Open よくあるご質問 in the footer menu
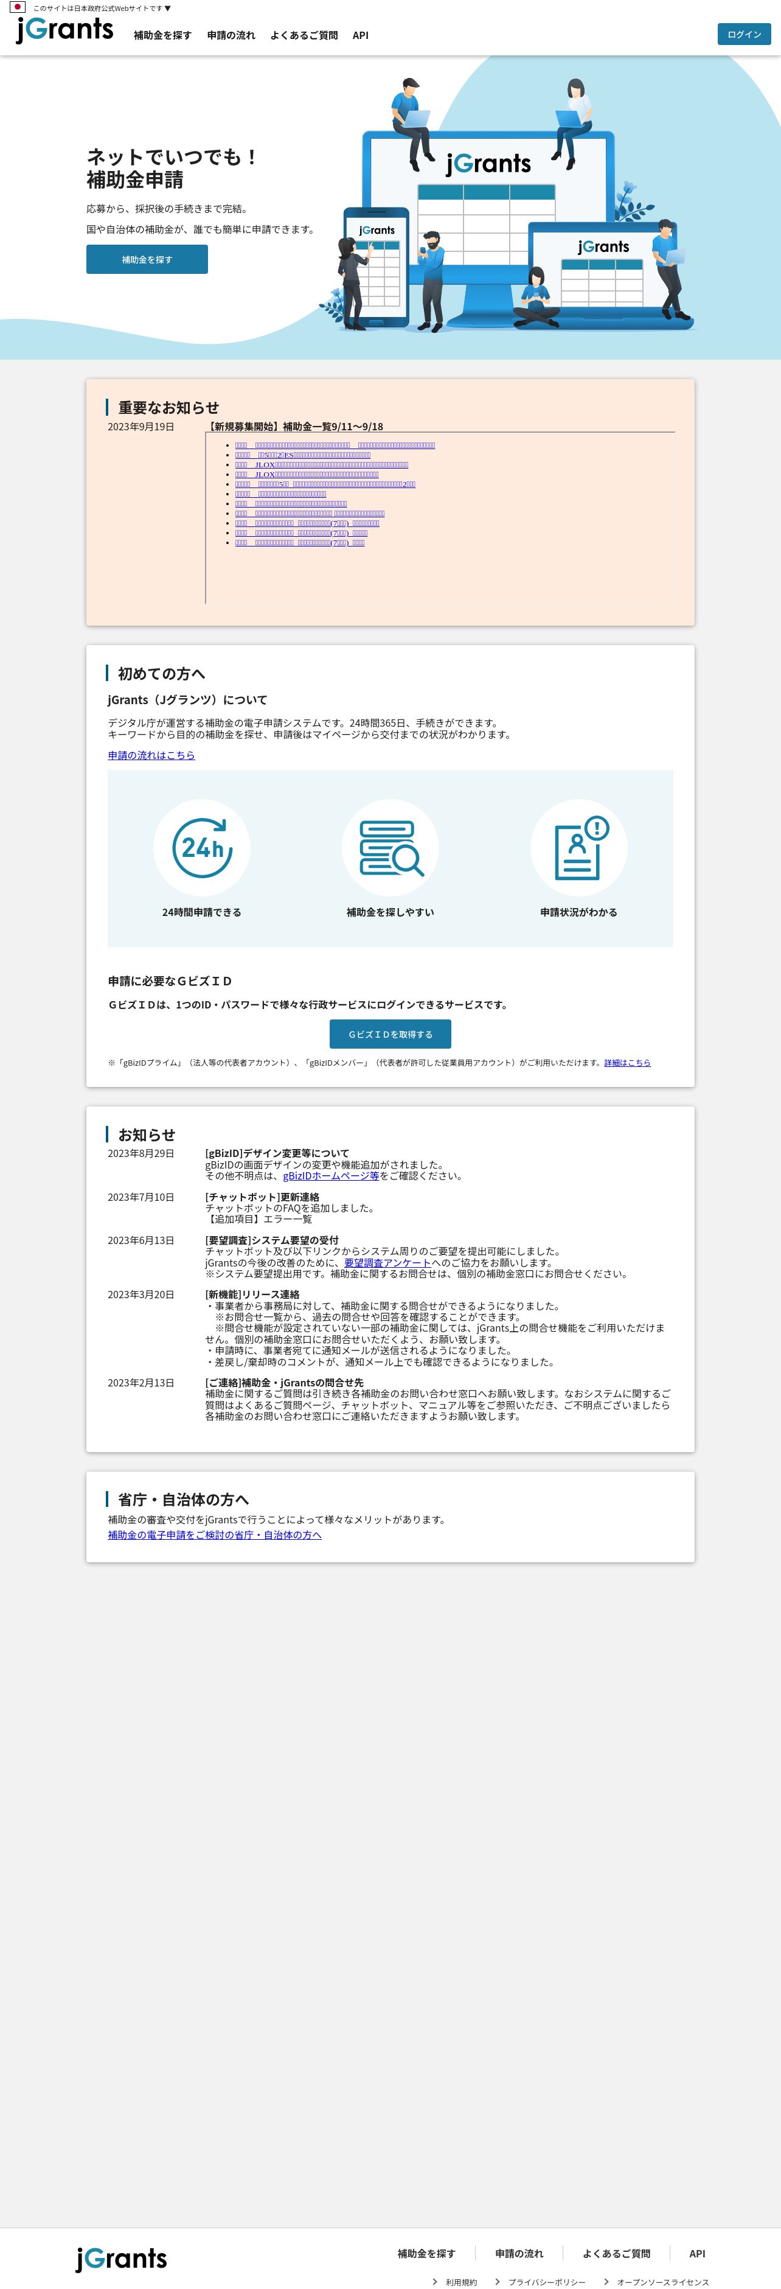This screenshot has width=781, height=2289. pos(617,2254)
